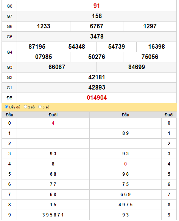Click G6 number 6767
This screenshot has height=221, width=179.
click(x=97, y=26)
